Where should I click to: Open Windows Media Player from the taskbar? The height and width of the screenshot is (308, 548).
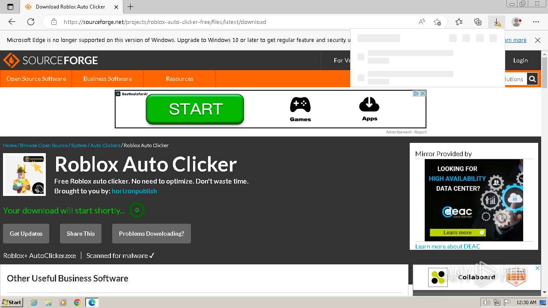(x=63, y=302)
